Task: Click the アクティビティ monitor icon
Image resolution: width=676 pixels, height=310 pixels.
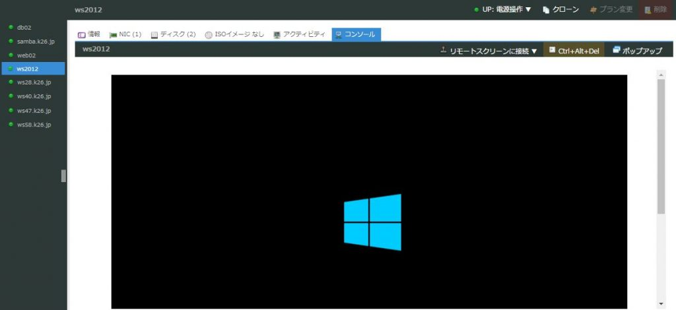Action: [277, 34]
